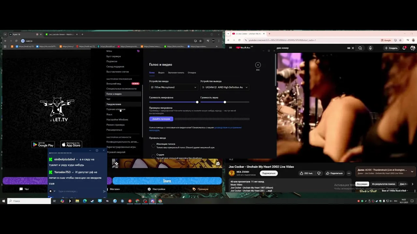The image size is (417, 234).
Task: Reload the YouTube browser page
Action: [239, 40]
